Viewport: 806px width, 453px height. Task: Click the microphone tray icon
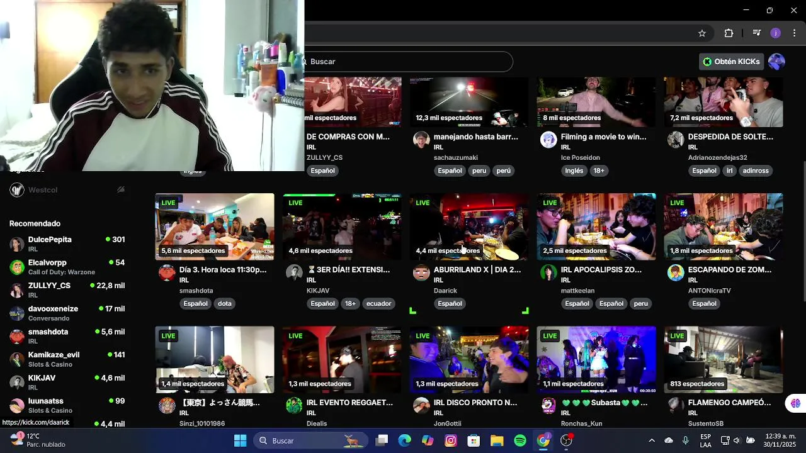pyautogui.click(x=685, y=440)
